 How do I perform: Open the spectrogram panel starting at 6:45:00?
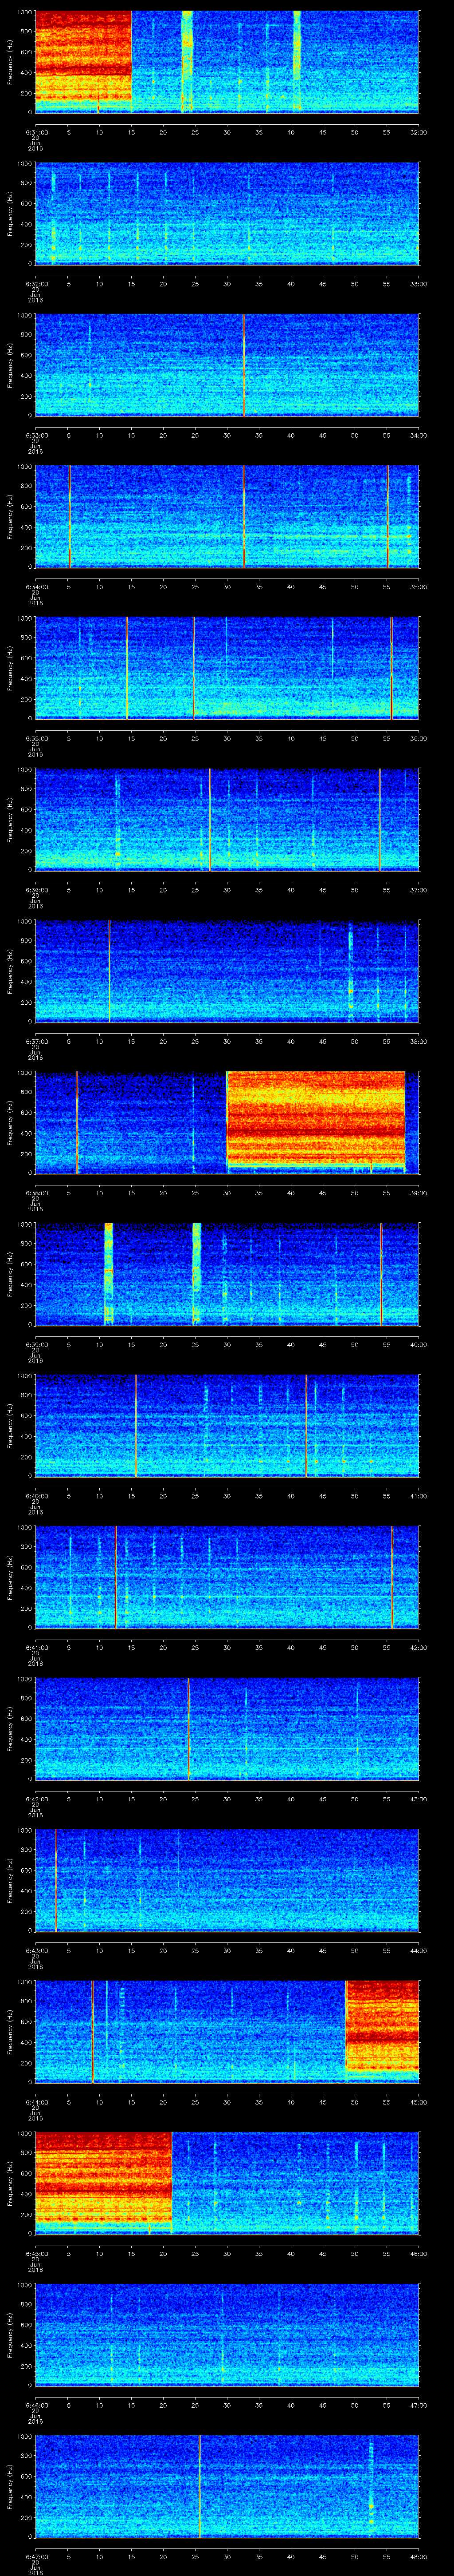227,2183
